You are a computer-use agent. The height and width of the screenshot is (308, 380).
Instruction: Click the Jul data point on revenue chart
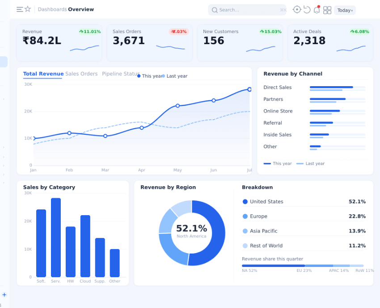pyautogui.click(x=249, y=89)
